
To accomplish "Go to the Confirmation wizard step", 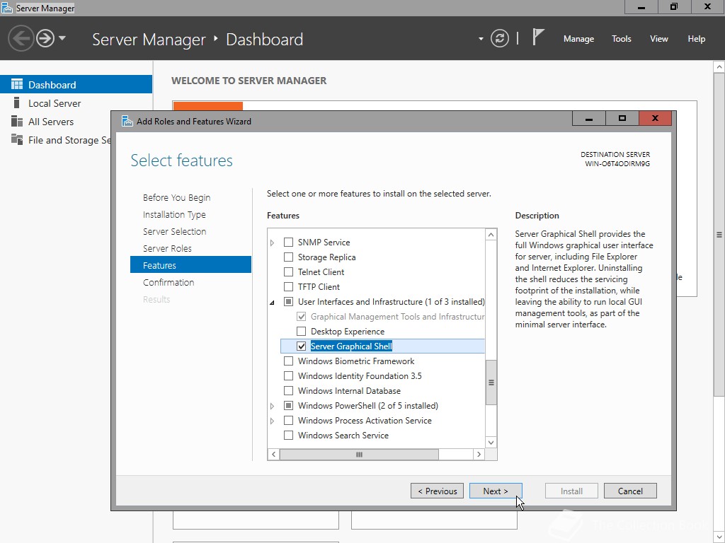I will pyautogui.click(x=169, y=283).
